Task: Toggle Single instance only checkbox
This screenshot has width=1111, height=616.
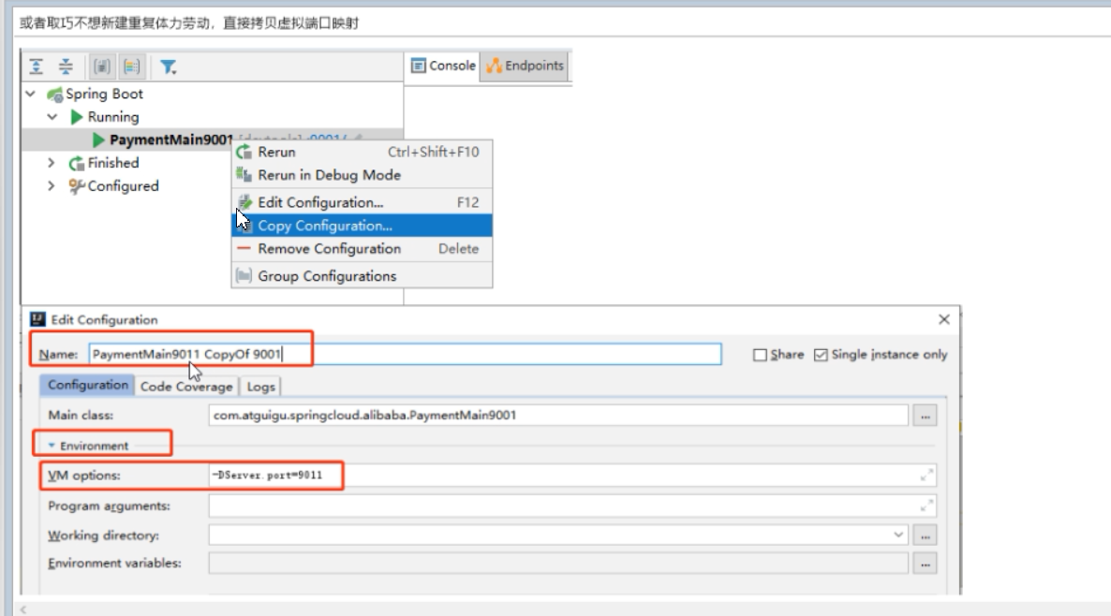Action: pyautogui.click(x=821, y=355)
